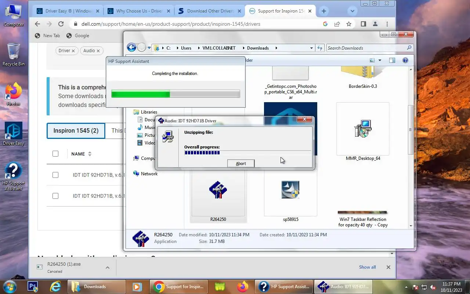The image size is (470, 294).
Task: Open the Chrome three-dot menu
Action: coord(387,24)
